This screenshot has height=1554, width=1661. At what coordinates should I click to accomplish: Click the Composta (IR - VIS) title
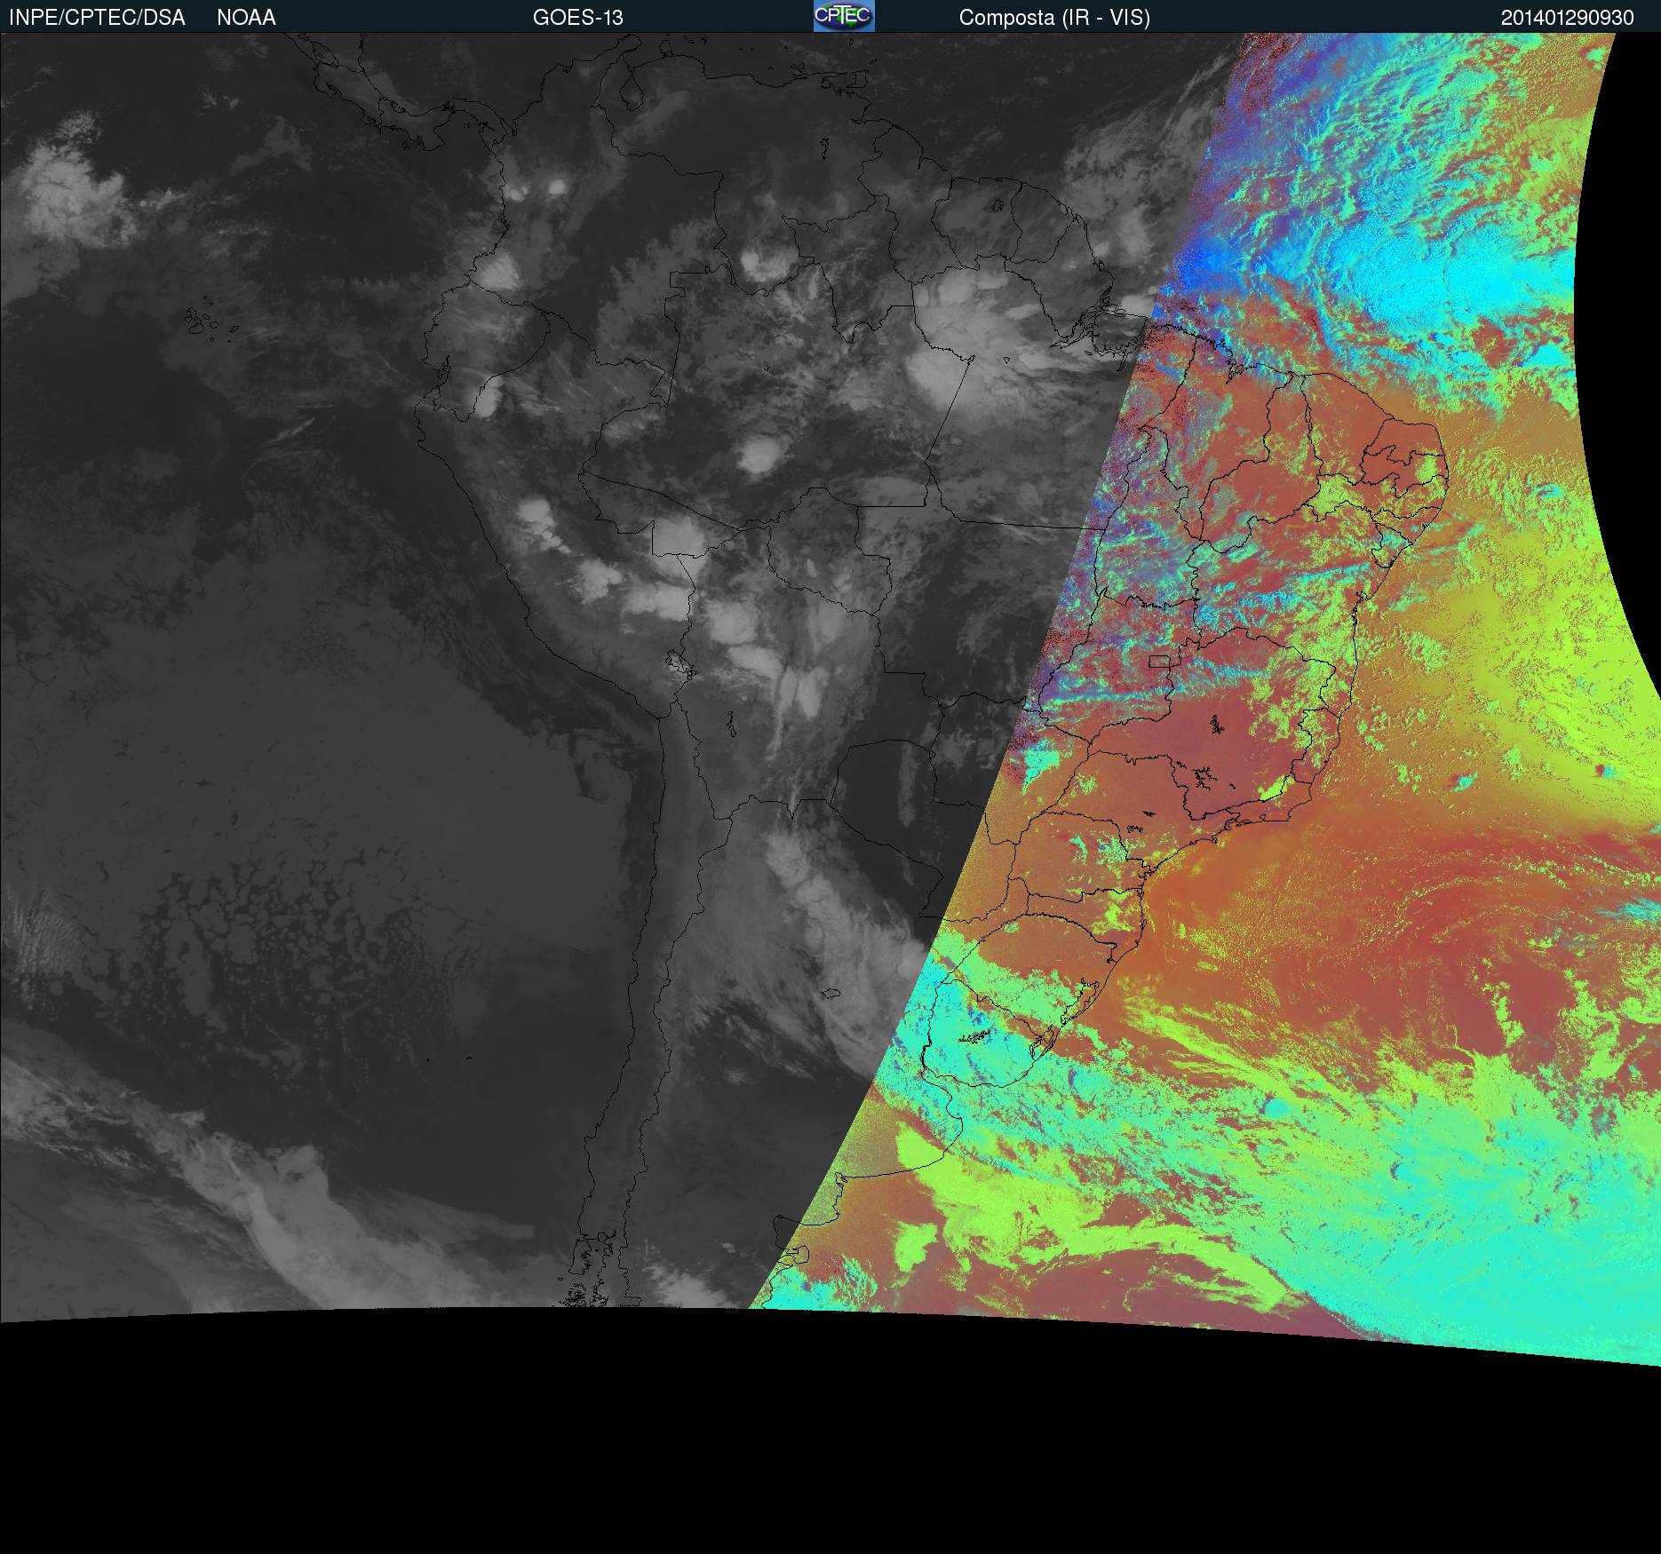(1054, 18)
